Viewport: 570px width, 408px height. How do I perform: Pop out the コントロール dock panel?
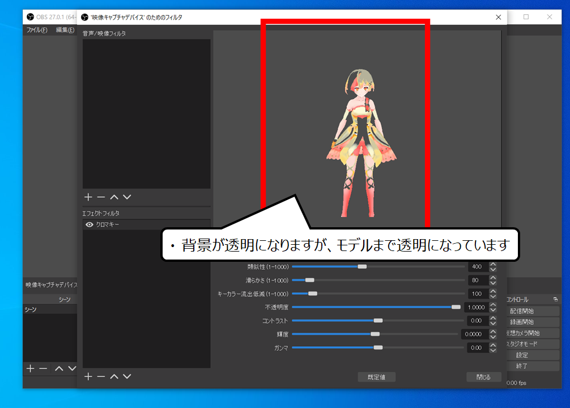[x=555, y=299]
